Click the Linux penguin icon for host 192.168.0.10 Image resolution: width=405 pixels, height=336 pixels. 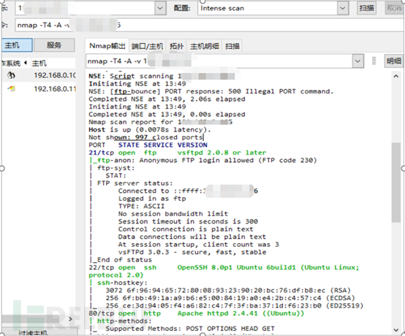(11, 75)
